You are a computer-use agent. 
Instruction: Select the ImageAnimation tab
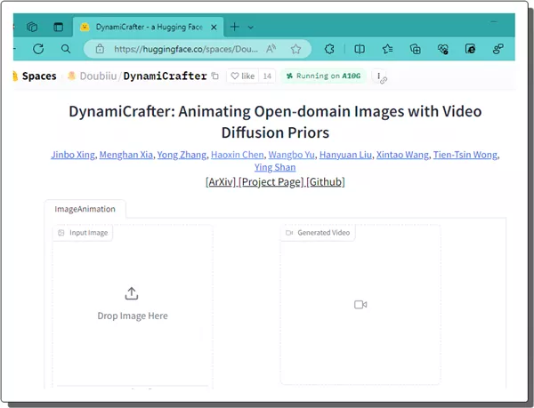point(85,209)
